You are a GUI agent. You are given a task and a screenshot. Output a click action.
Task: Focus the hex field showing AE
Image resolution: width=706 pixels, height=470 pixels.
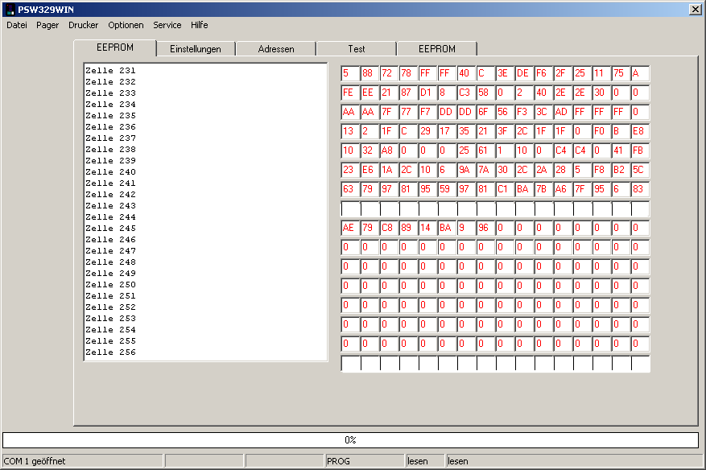tap(350, 228)
